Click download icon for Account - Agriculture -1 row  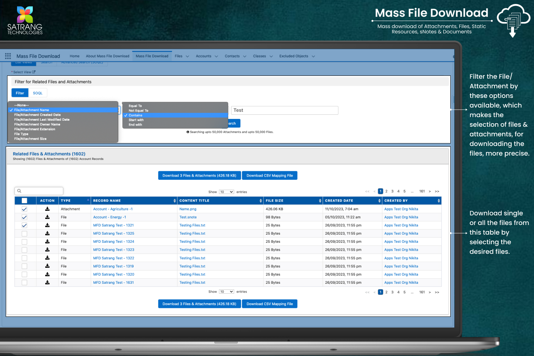tap(47, 209)
